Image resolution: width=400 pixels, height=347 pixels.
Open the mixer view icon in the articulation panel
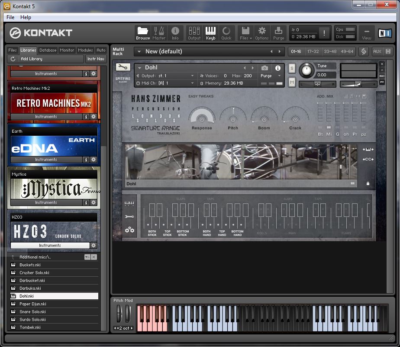[129, 203]
